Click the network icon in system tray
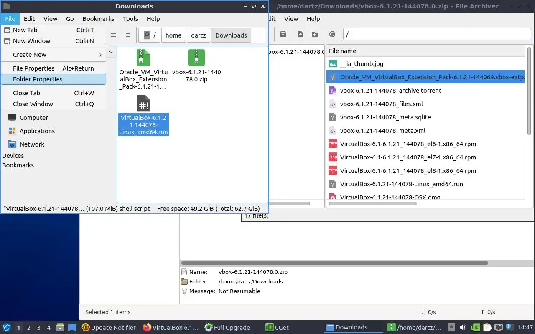This screenshot has height=334, width=535. click(x=498, y=328)
